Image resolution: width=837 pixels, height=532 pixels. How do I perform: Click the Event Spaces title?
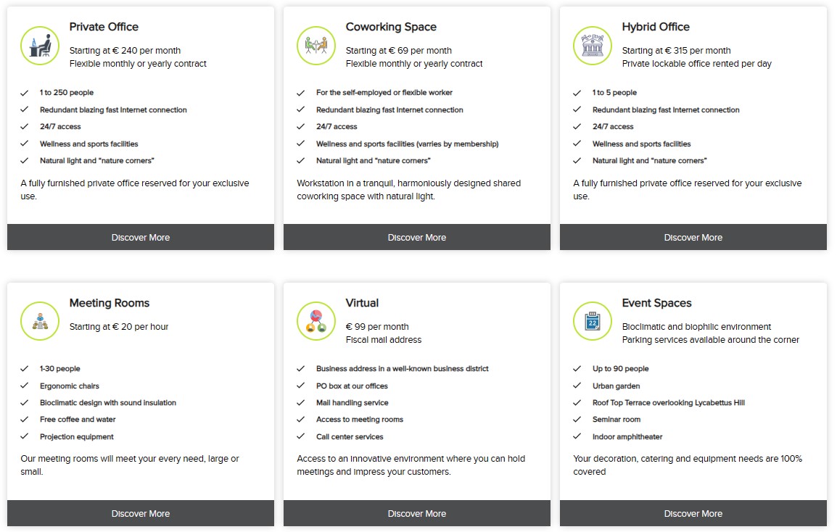tap(656, 303)
